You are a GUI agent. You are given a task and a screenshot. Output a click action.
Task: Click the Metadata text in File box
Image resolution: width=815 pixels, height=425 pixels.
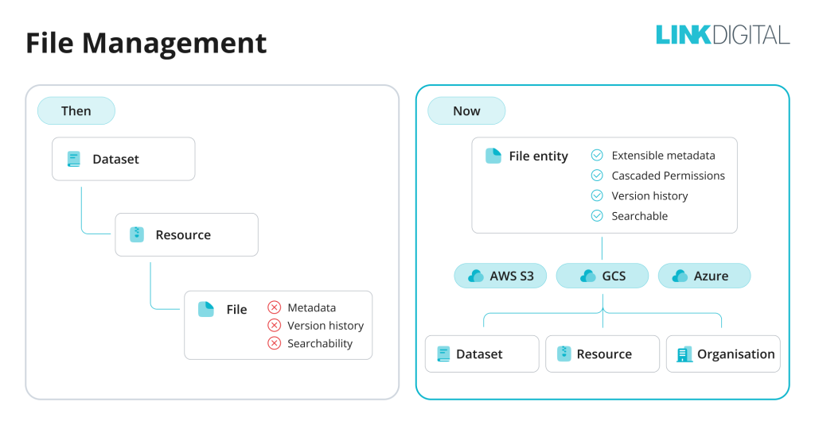pos(311,307)
